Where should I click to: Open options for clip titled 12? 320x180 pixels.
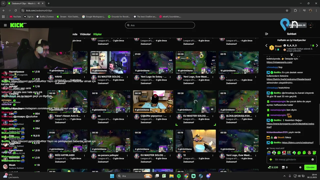pyautogui.click(x=213, y=155)
